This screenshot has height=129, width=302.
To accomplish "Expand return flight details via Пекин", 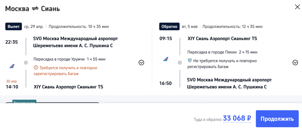I will [x=295, y=62].
